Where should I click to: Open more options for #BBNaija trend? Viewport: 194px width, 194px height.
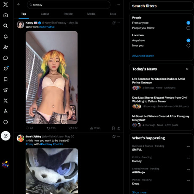point(189,170)
